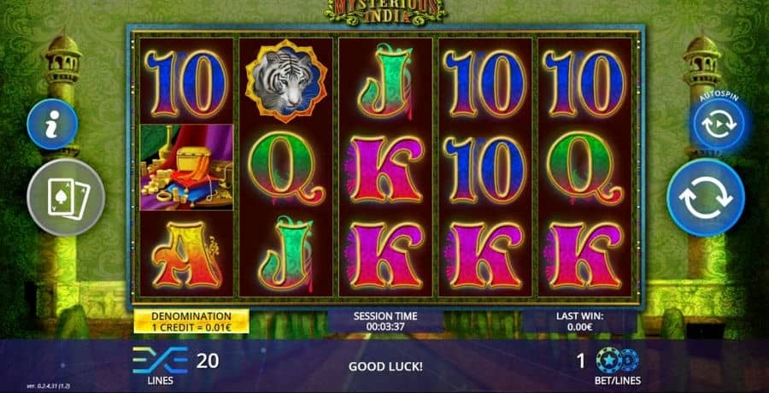Open the info paytable button
Image resolution: width=769 pixels, height=393 pixels.
click(52, 124)
